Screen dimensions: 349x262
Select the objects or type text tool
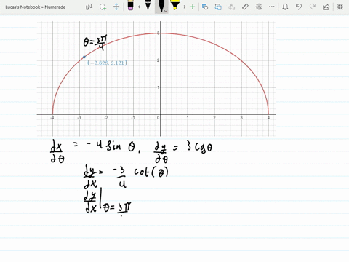pyautogui.click(x=89, y=7)
